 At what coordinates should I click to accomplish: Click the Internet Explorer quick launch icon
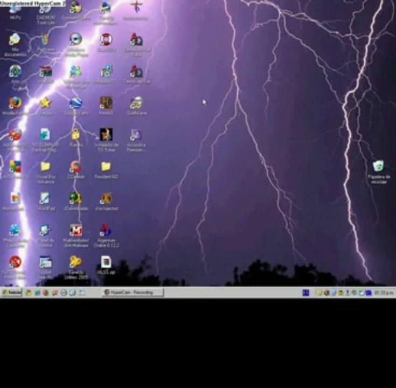pyautogui.click(x=38, y=293)
